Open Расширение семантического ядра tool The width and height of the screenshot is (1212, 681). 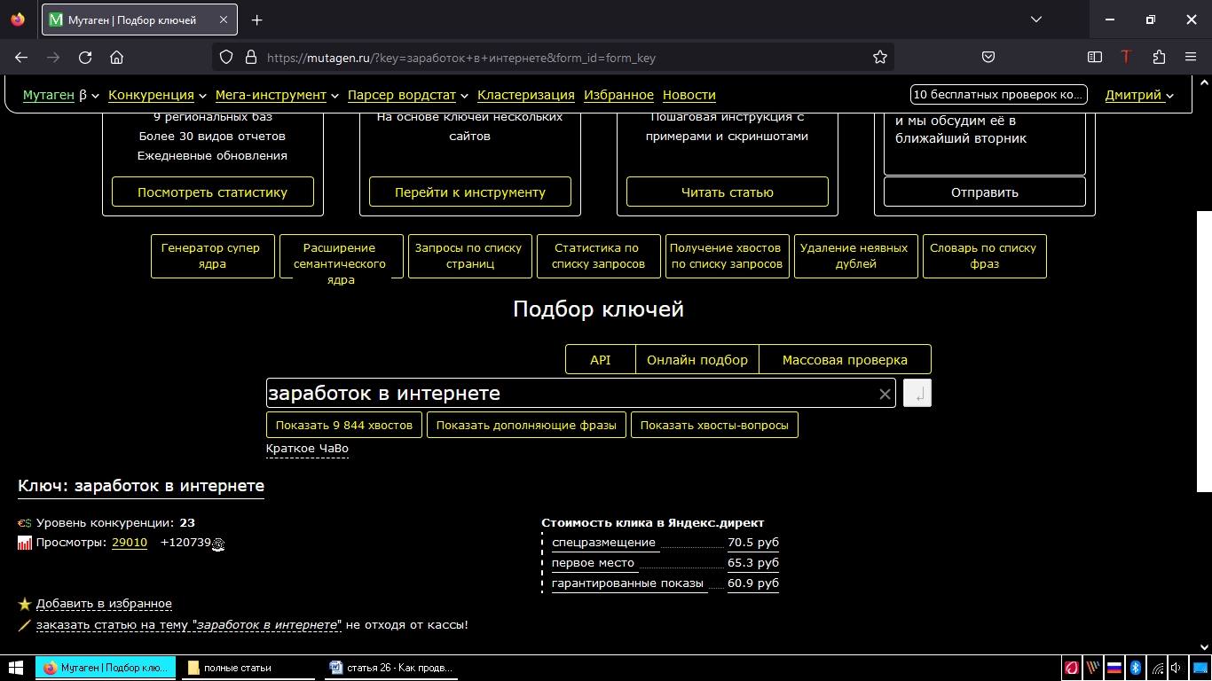[x=342, y=256]
